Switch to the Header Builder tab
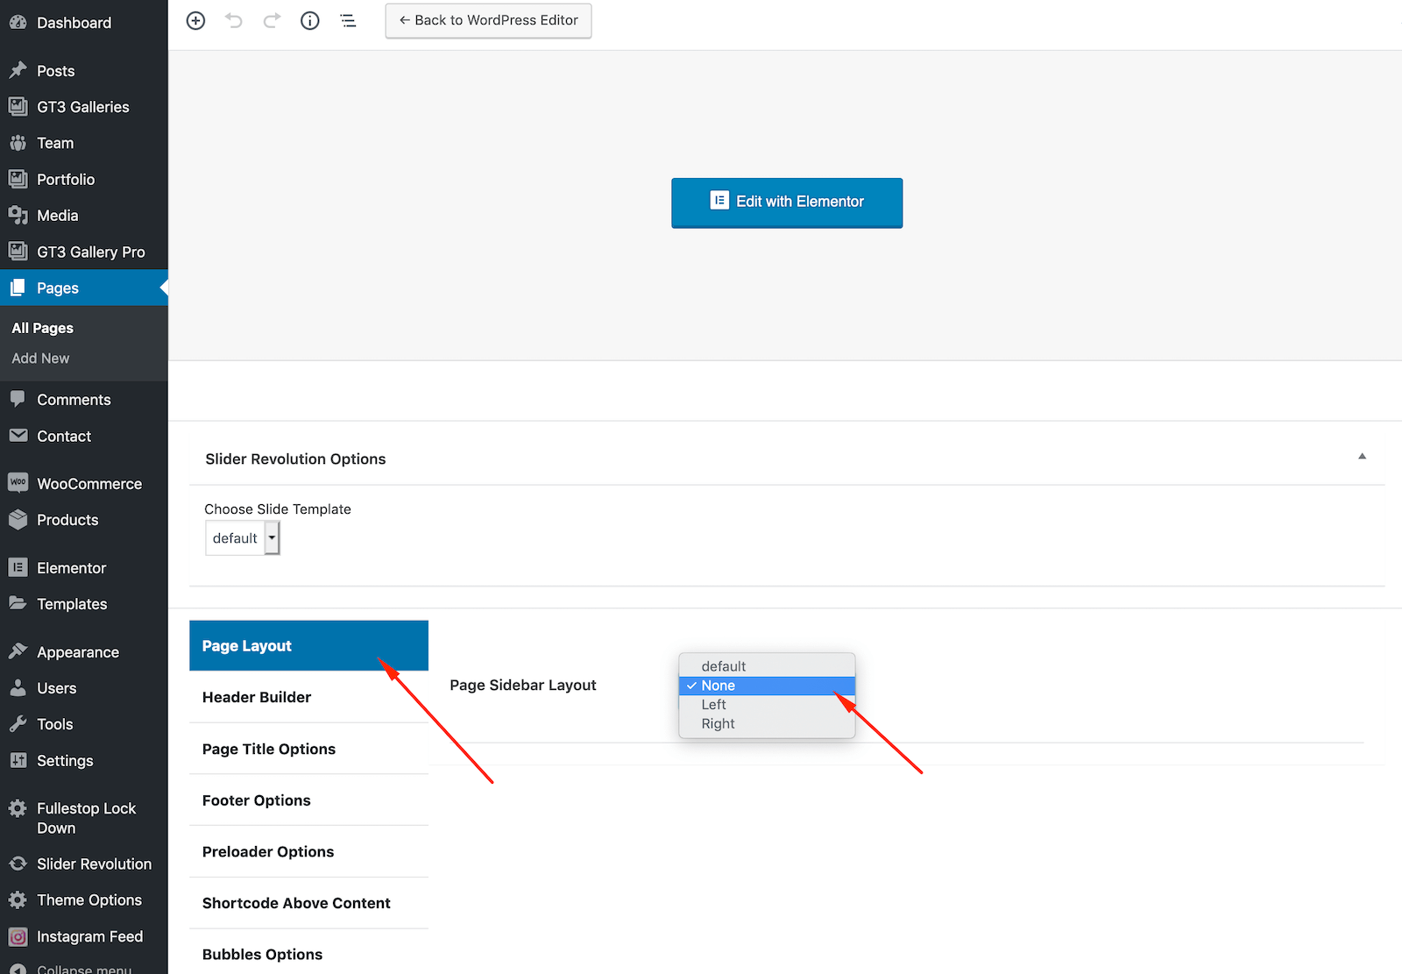The height and width of the screenshot is (974, 1402). click(308, 697)
